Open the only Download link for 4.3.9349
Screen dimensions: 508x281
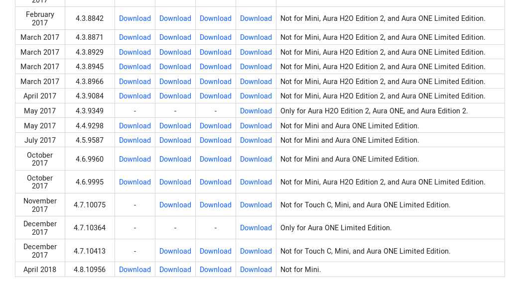point(256,111)
